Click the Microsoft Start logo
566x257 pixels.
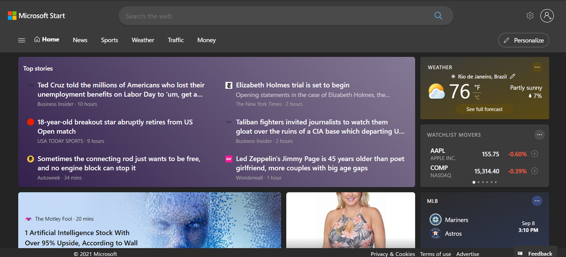[x=36, y=16]
